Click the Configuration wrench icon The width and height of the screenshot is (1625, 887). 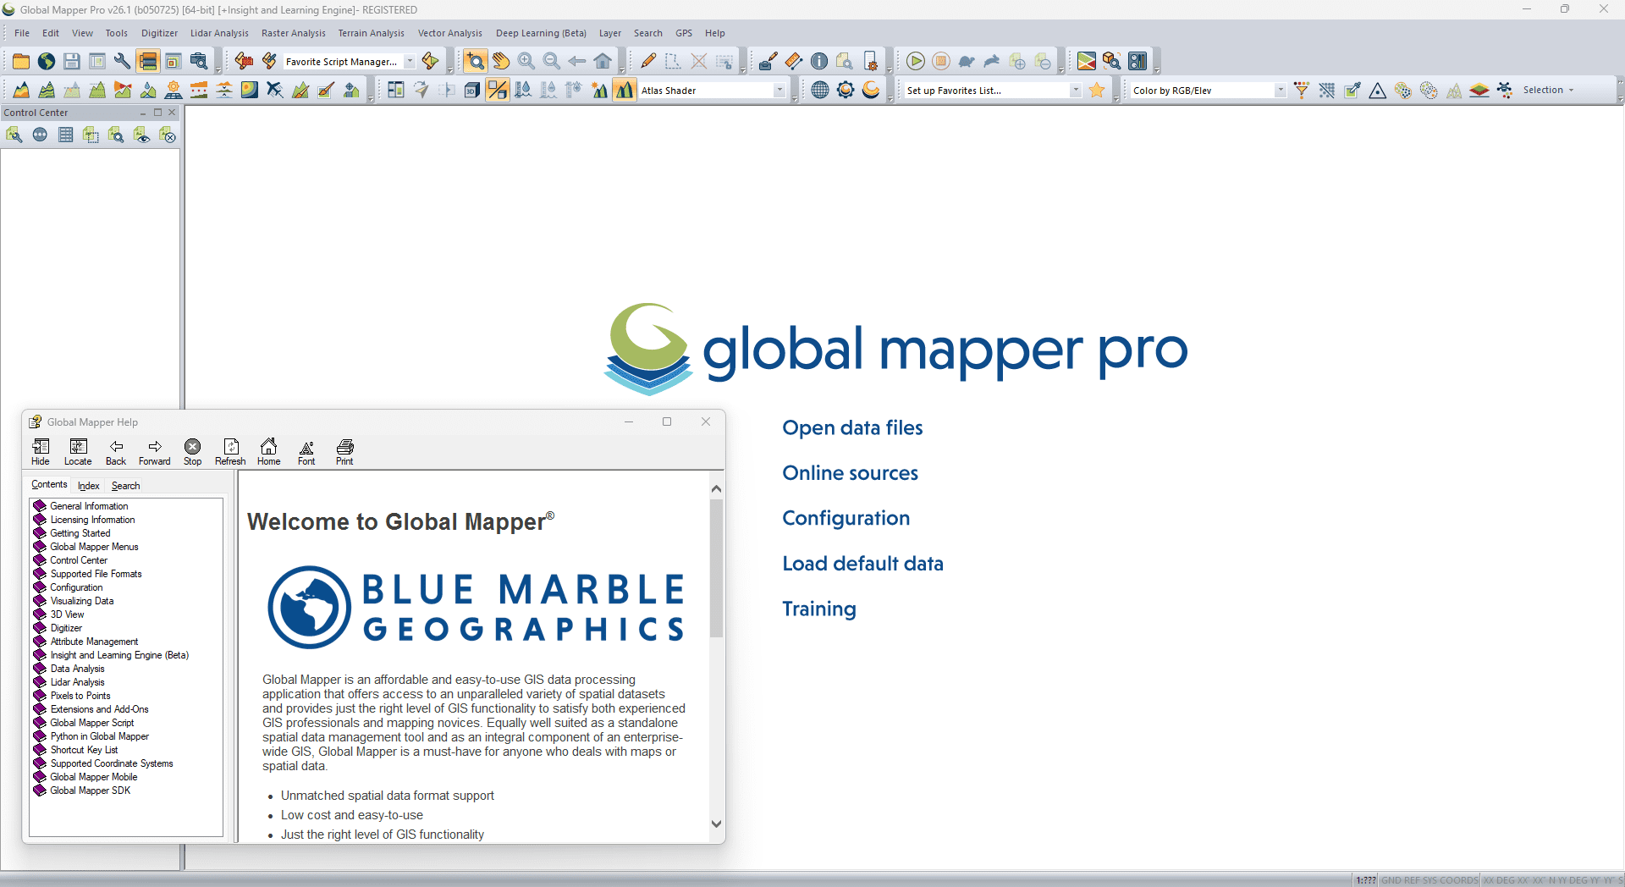(122, 61)
